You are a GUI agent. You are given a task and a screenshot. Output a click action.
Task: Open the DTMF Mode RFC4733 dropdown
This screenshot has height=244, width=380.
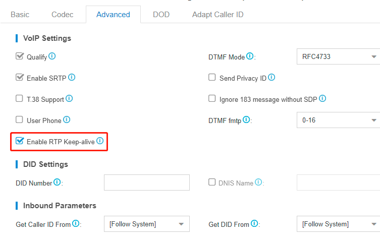[338, 56]
